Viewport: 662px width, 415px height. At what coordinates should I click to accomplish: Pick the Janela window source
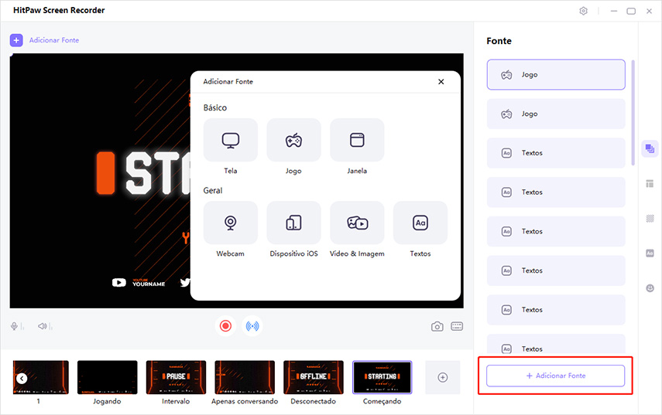click(357, 140)
